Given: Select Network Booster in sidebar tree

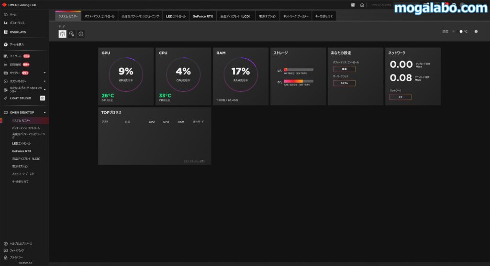Looking at the screenshot, I should pyautogui.click(x=24, y=174).
